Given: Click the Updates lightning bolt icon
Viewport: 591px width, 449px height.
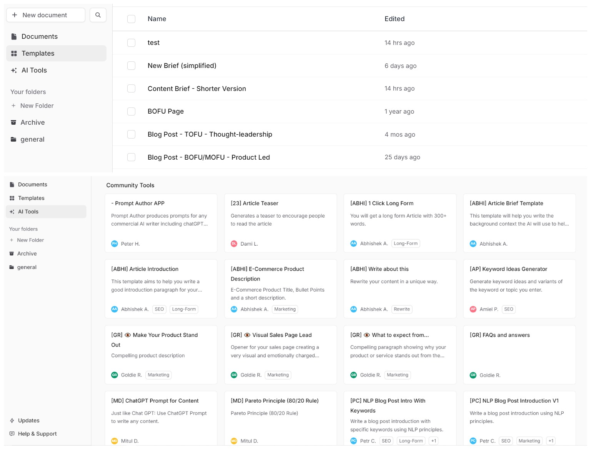Looking at the screenshot, I should (12, 421).
